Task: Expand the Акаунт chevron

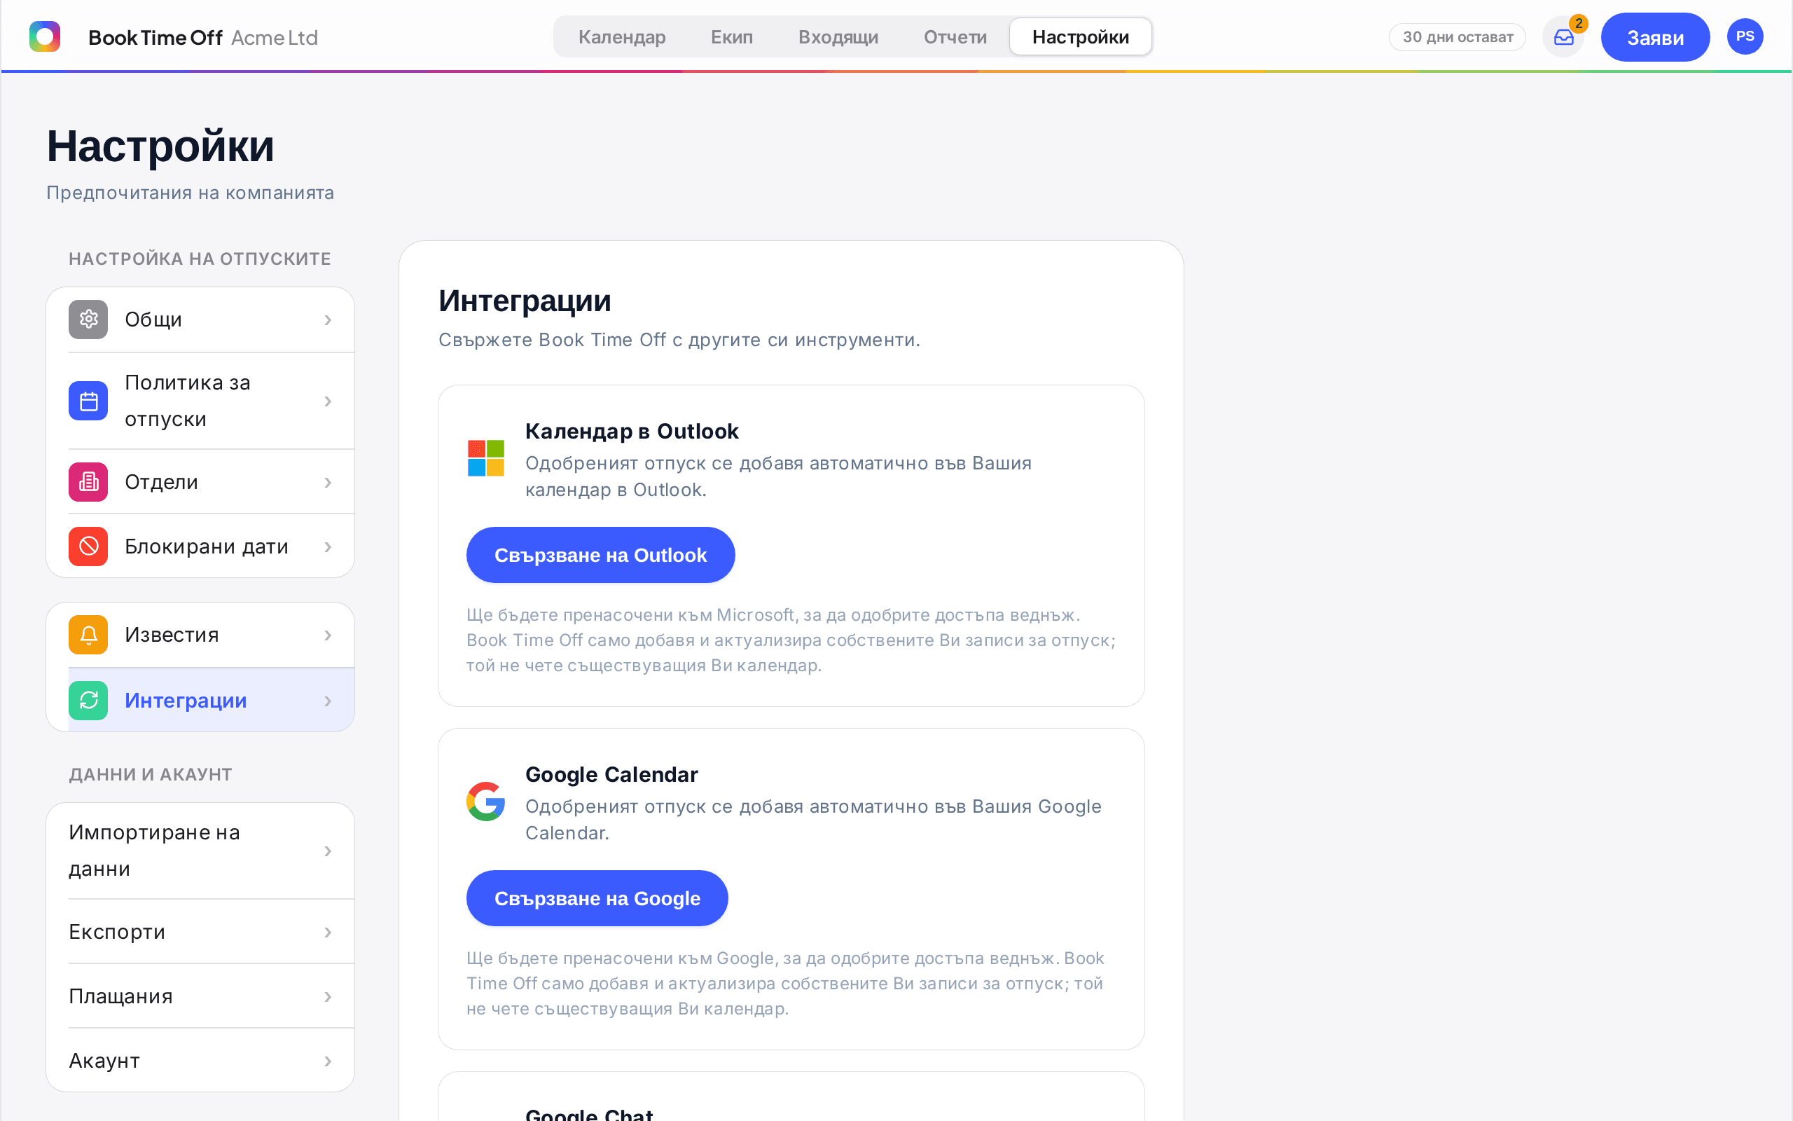Action: coord(328,1061)
